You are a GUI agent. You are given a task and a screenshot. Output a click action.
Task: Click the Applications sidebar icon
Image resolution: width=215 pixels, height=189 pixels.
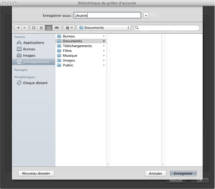tap(19, 43)
